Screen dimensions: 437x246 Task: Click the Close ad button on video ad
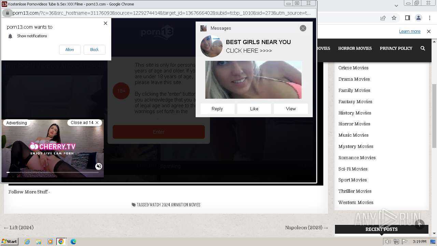coord(84,123)
